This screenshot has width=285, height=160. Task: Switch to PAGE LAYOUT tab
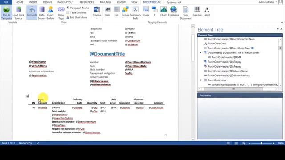(x=65, y=2)
